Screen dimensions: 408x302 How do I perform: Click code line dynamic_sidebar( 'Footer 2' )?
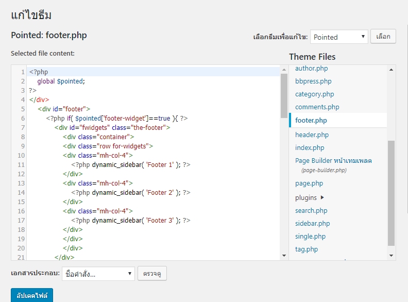(x=131, y=193)
